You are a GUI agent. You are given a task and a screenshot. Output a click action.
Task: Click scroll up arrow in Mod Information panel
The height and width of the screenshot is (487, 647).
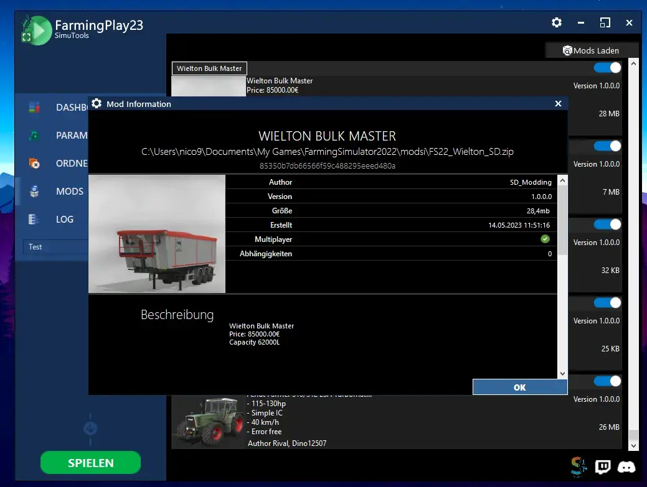point(562,180)
